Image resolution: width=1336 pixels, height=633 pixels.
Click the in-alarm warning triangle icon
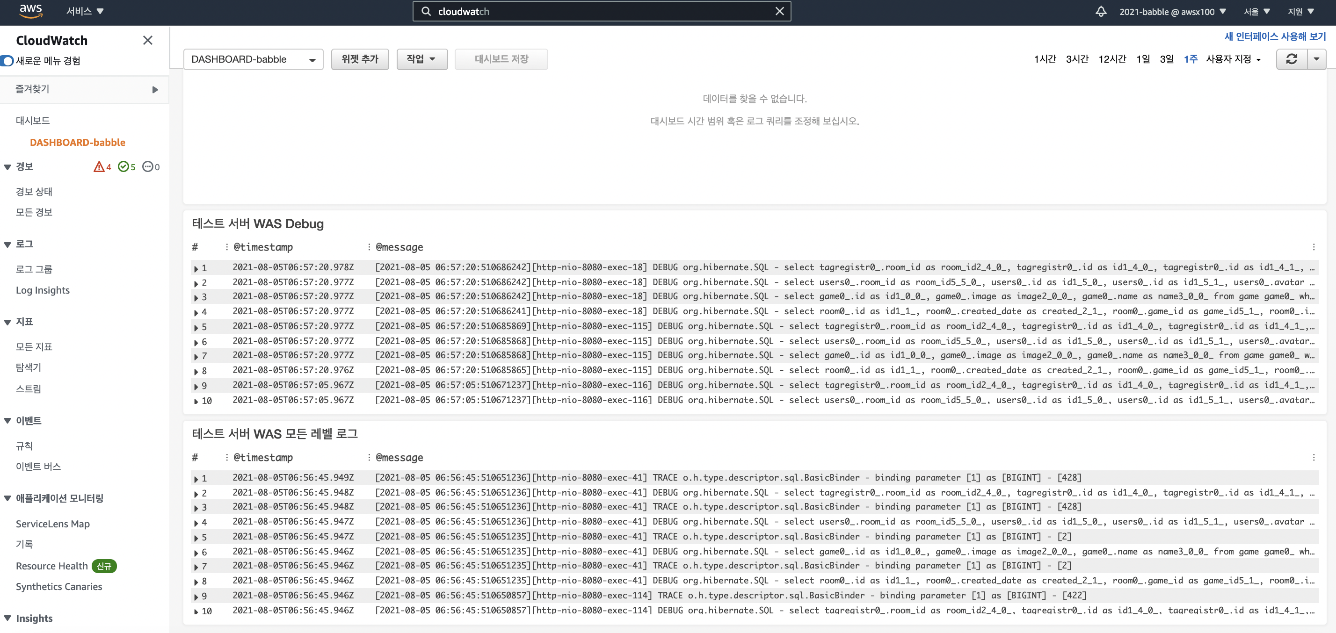click(x=99, y=167)
